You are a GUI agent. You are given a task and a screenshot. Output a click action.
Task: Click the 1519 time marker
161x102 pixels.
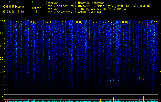tap(140, 22)
